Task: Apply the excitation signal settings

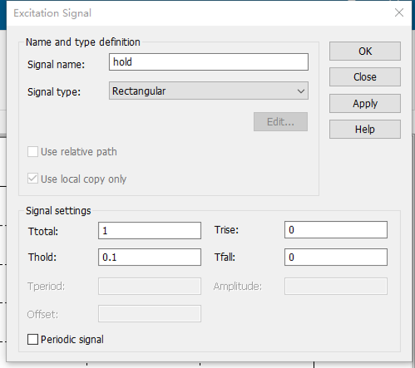Action: tap(364, 103)
